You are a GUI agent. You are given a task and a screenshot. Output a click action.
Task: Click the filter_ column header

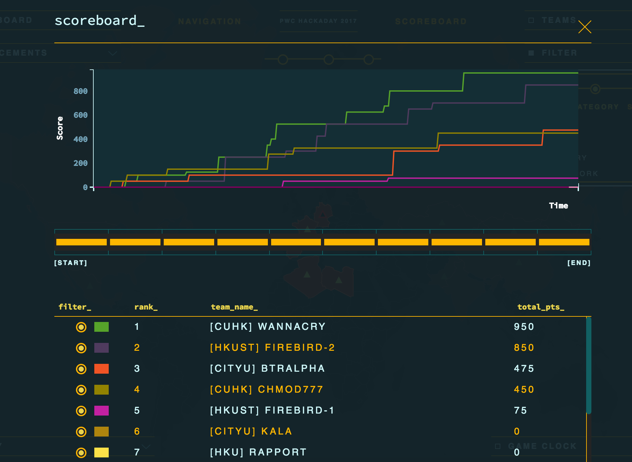tap(75, 307)
